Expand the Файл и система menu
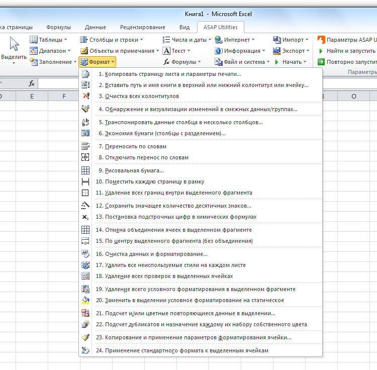377x370 pixels. (242, 62)
